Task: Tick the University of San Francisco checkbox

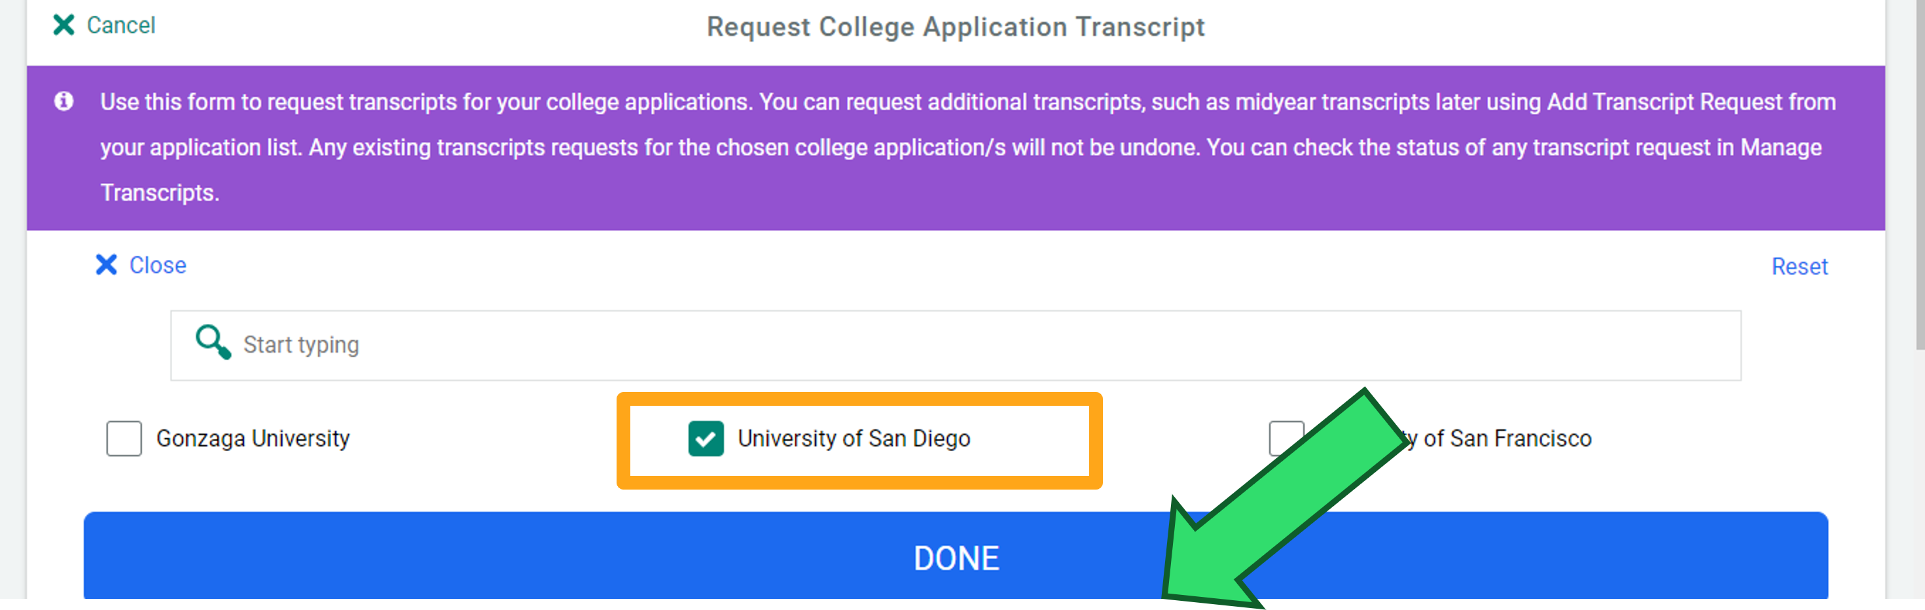Action: [1286, 438]
